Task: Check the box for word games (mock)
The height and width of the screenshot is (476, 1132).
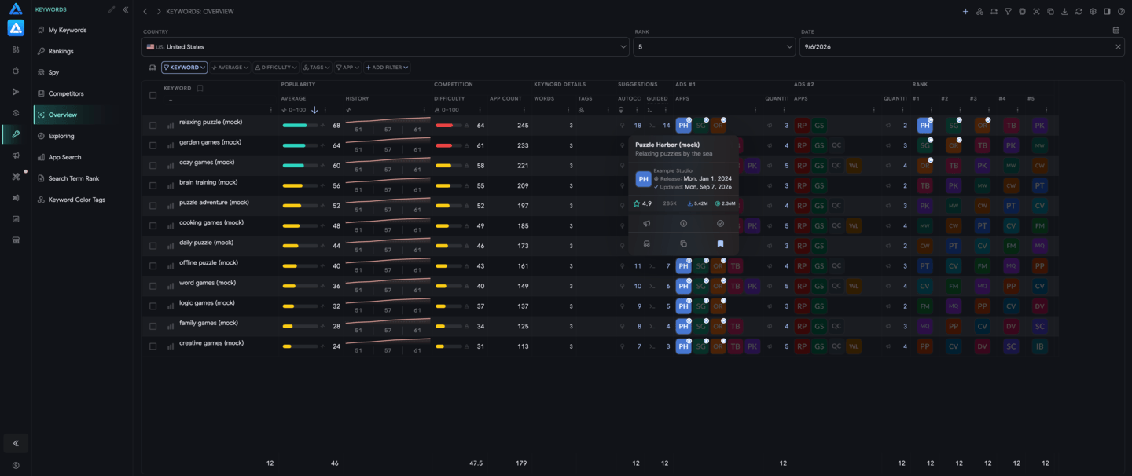Action: (x=153, y=286)
